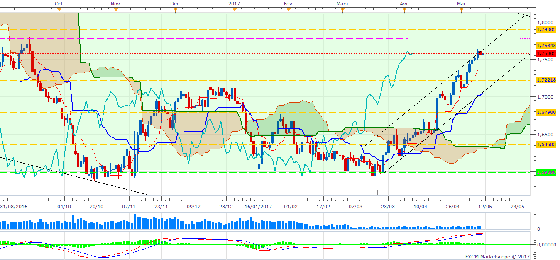Viewport: 560px width, 260px height.
Task: Click the 1,72218 price level label
Action: click(x=546, y=80)
